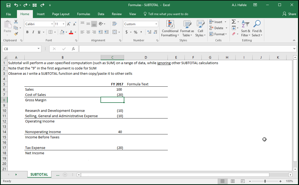Expand Conditional Formatting menu
Viewport: 299px width, 185px height.
[170, 29]
